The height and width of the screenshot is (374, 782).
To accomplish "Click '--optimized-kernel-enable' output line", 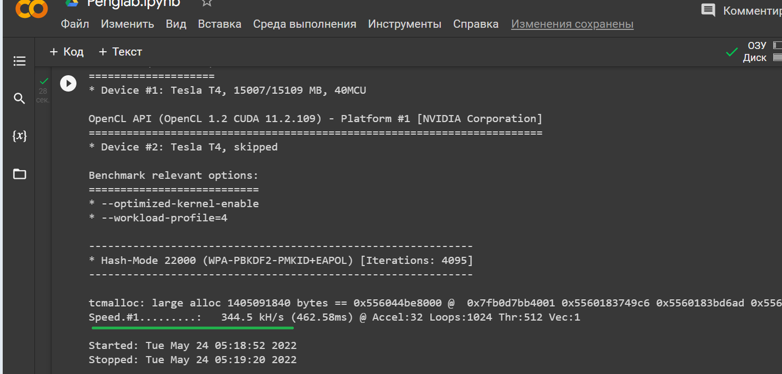I will click(174, 204).
